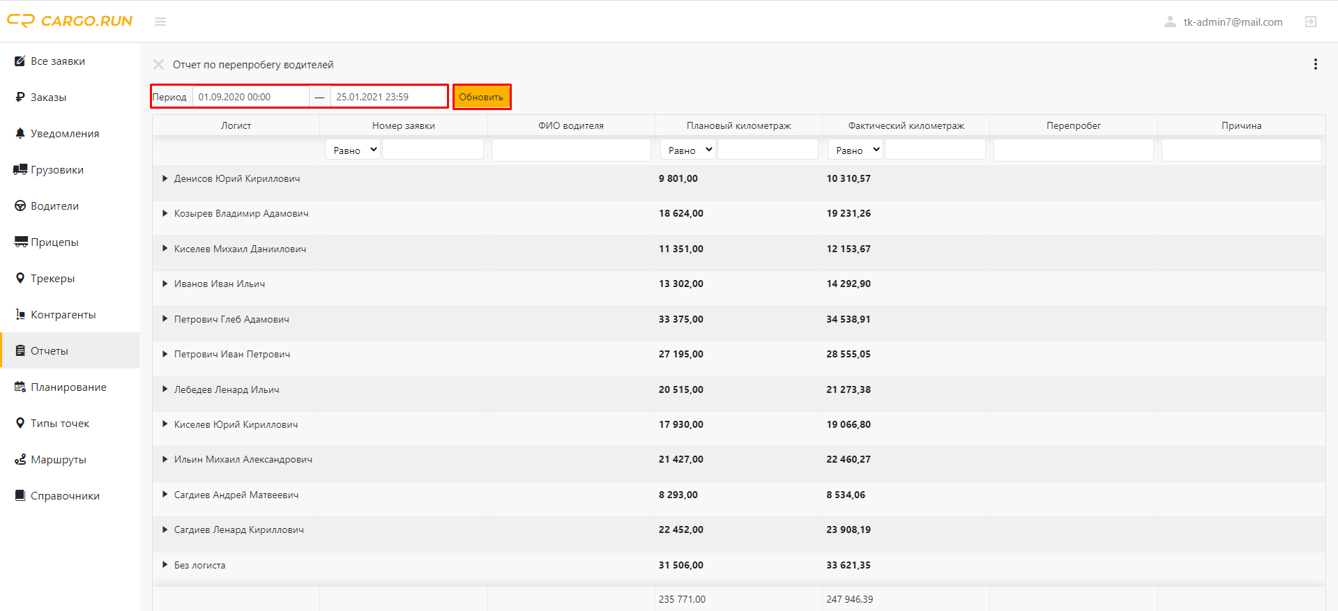Viewport: 1338px width, 611px height.
Task: Click the trailer icon beside Прицепы
Action: click(21, 242)
